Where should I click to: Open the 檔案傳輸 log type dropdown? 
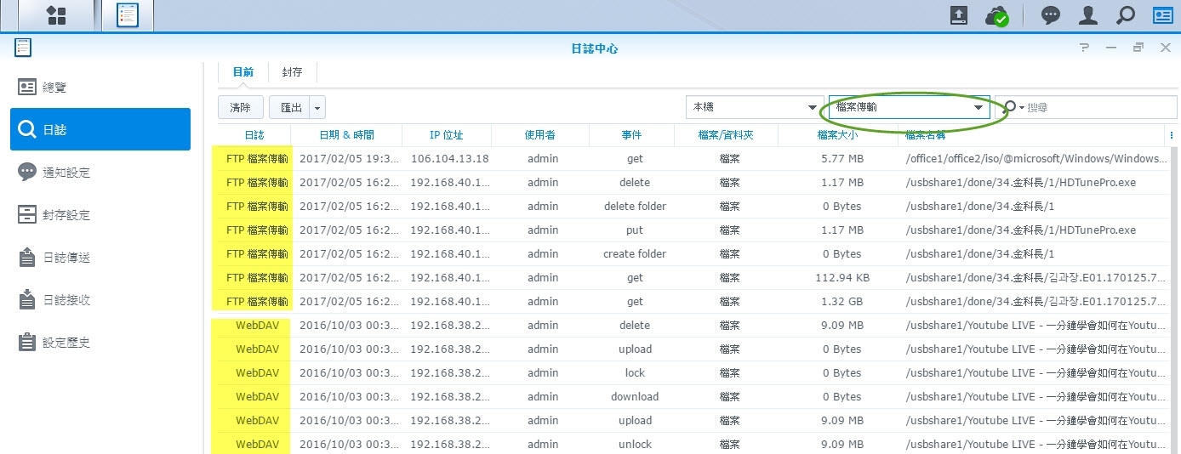910,107
